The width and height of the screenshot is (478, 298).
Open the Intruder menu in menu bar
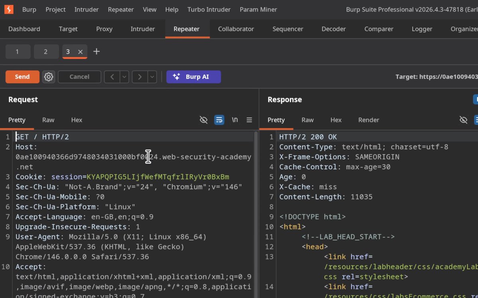(86, 10)
